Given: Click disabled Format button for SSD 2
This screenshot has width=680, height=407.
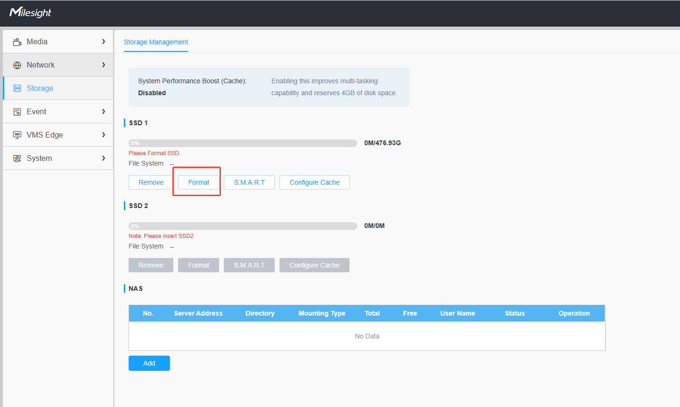Looking at the screenshot, I should [199, 265].
